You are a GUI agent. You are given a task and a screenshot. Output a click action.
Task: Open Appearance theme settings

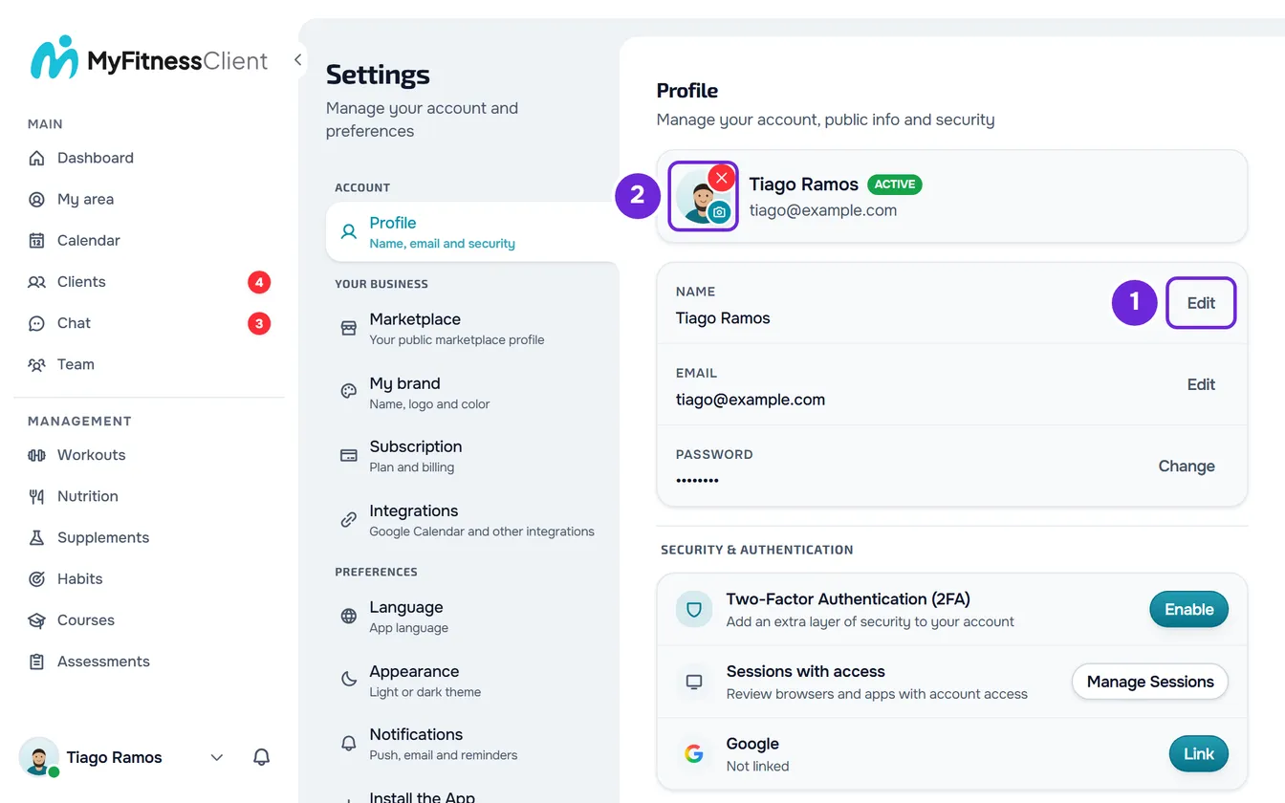click(471, 680)
